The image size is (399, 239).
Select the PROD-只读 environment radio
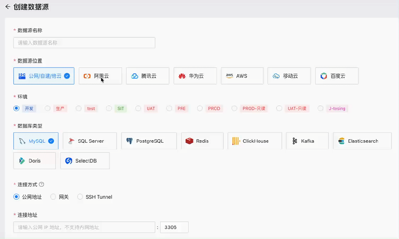[234, 108]
